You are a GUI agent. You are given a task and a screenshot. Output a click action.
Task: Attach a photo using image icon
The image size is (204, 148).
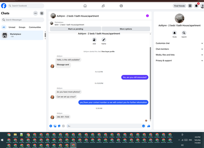click(x=55, y=126)
